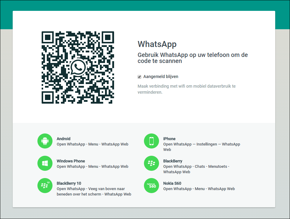
Task: Click the WhatsApp logo inside QR code
Action: tap(78, 67)
